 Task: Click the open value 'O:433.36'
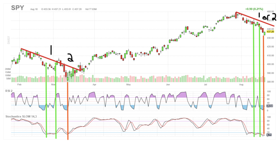point(46,9)
